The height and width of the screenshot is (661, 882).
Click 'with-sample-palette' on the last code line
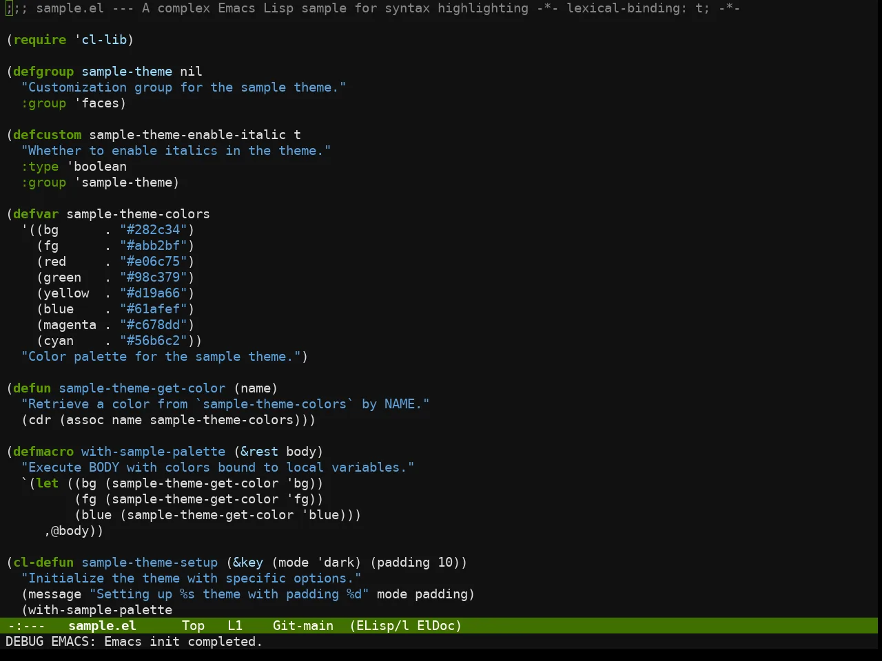101,610
